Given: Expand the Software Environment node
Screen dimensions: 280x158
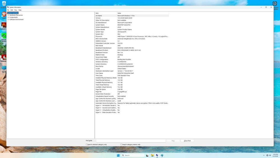Looking at the screenshot, I should tap(8, 19).
